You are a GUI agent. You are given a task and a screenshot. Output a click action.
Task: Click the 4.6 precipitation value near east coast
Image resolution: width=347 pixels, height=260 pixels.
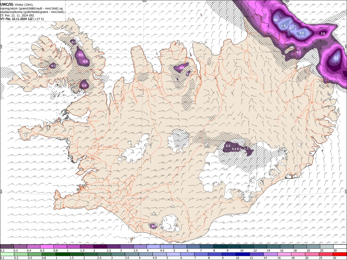[x=336, y=58]
